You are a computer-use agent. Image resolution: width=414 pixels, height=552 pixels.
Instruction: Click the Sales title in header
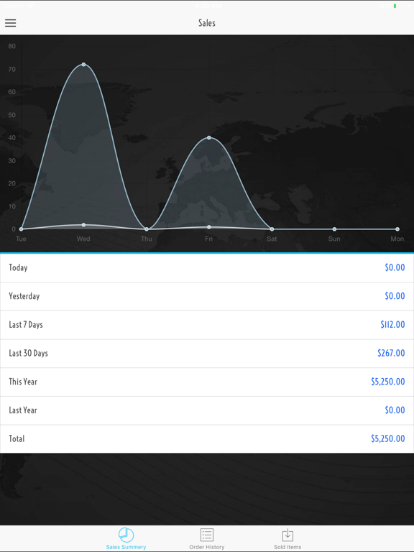[x=207, y=23]
